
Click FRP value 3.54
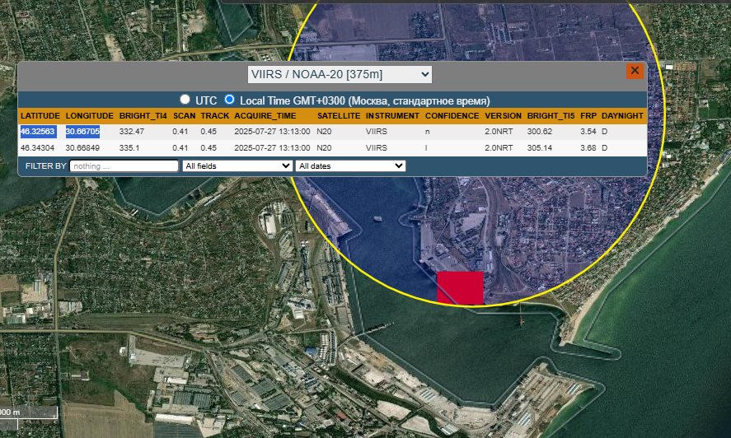point(588,132)
